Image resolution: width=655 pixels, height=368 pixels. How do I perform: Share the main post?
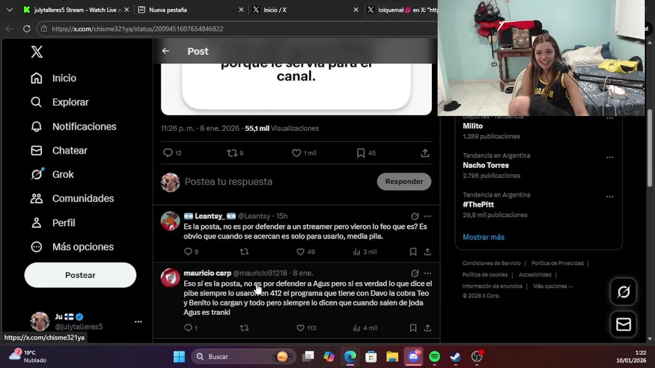[425, 153]
